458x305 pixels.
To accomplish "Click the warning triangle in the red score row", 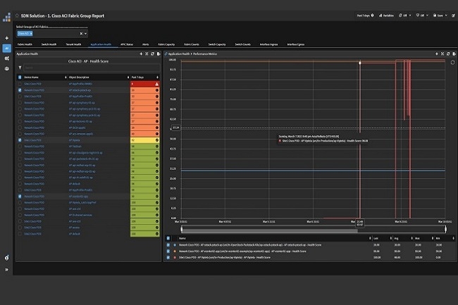I will pos(157,84).
